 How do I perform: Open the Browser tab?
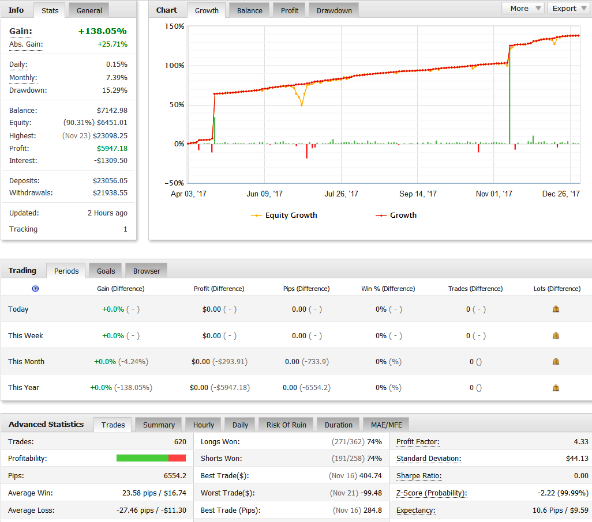tap(147, 271)
